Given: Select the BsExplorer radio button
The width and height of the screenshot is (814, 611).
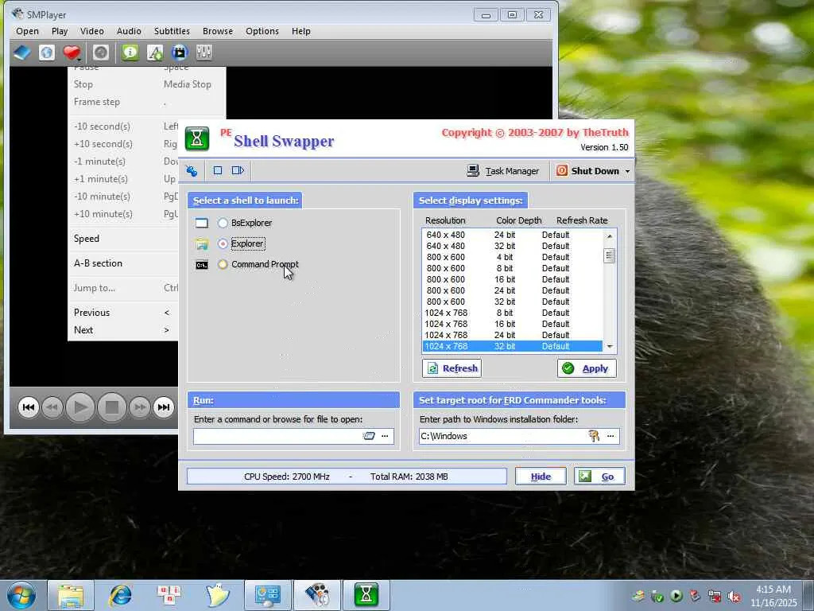Looking at the screenshot, I should tap(223, 223).
